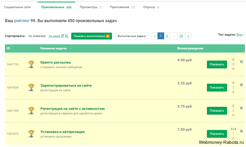Click task ID 1641106
This screenshot has height=147, width=246.
point(12,111)
